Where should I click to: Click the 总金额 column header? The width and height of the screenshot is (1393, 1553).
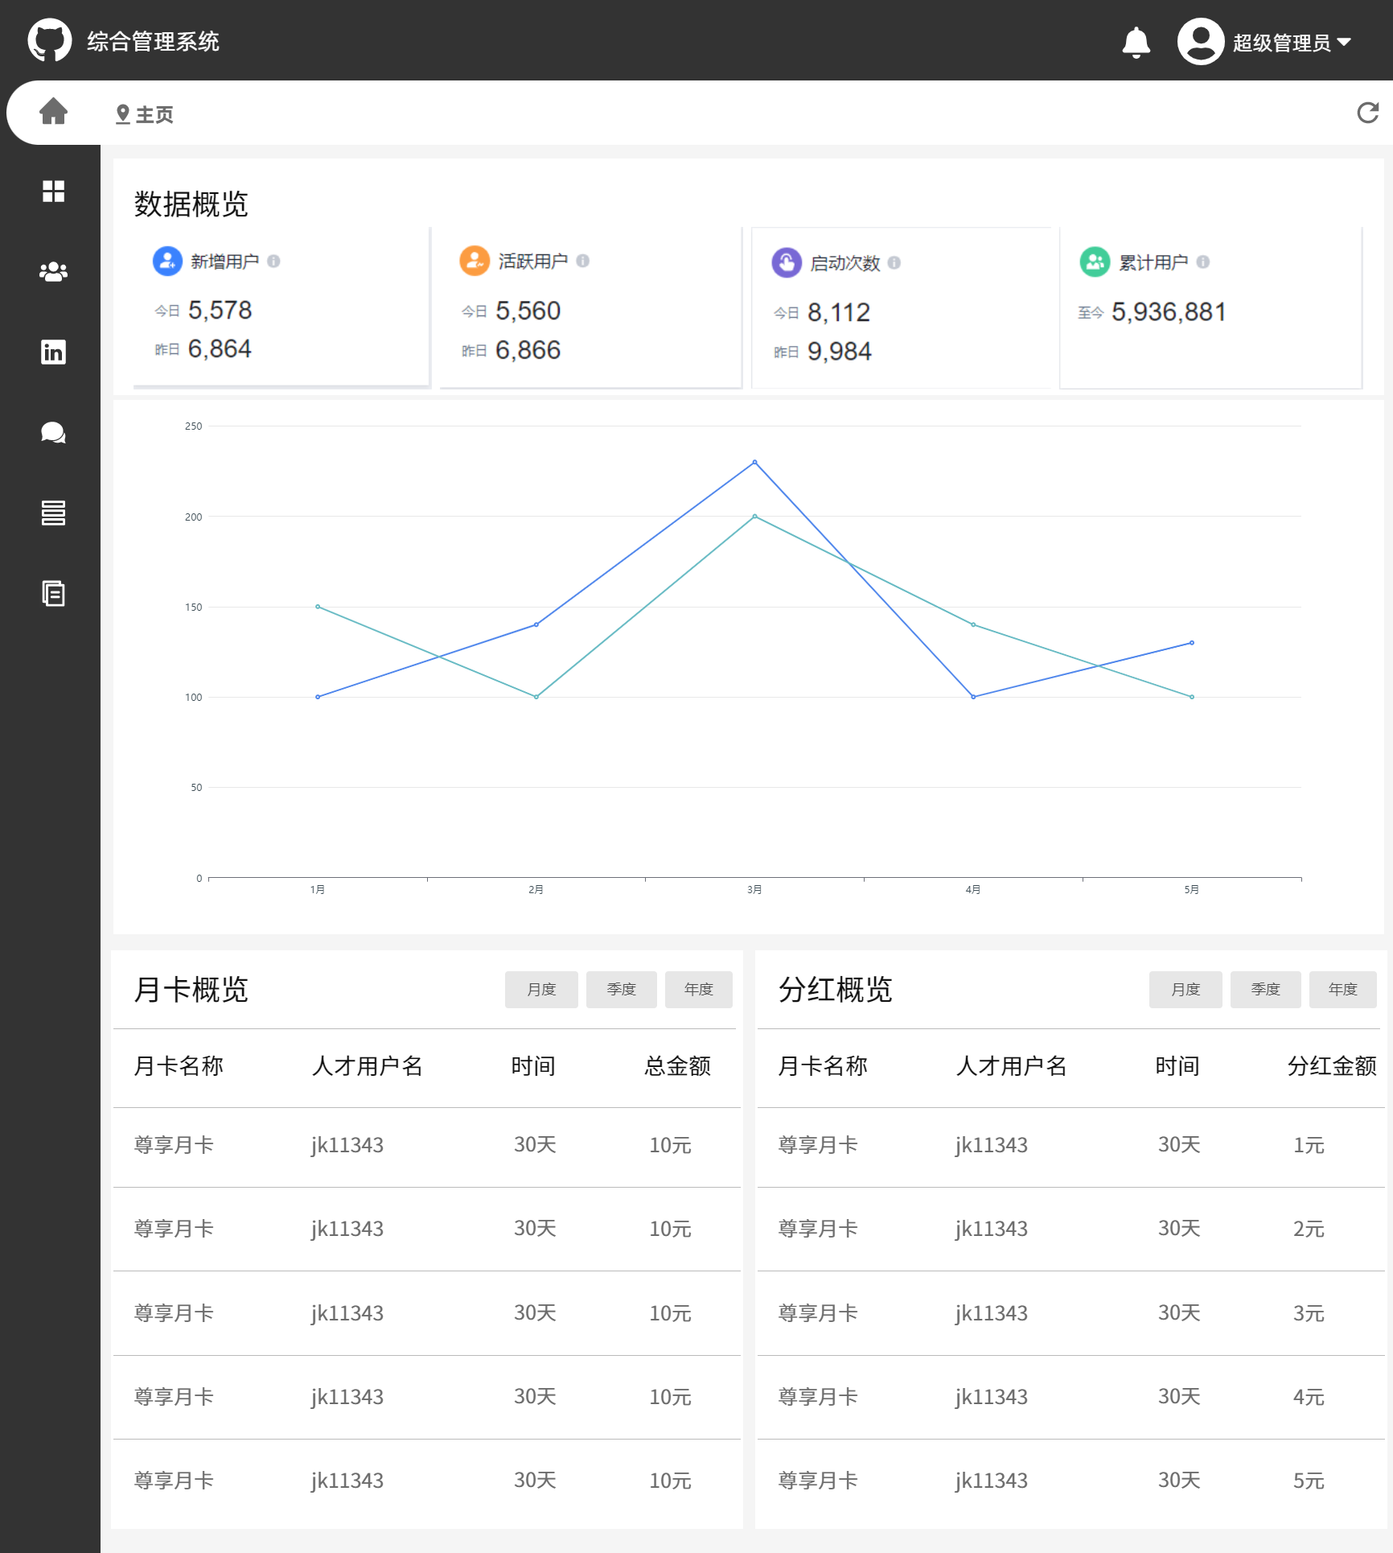click(677, 1065)
